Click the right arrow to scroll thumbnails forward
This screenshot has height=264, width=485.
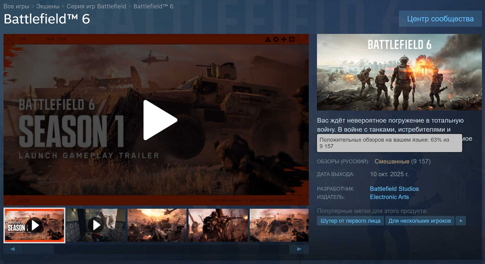coord(299,249)
